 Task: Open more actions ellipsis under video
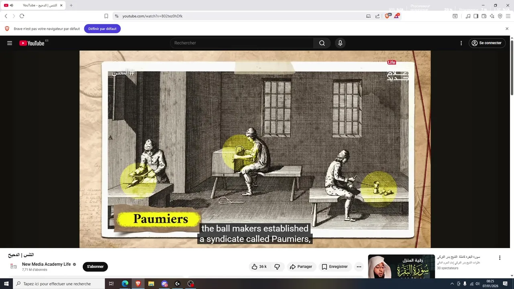click(359, 267)
